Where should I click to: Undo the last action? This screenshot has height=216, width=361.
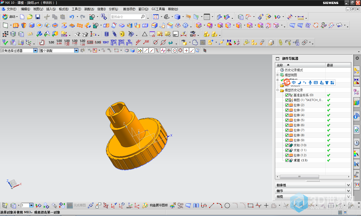pos(72,17)
